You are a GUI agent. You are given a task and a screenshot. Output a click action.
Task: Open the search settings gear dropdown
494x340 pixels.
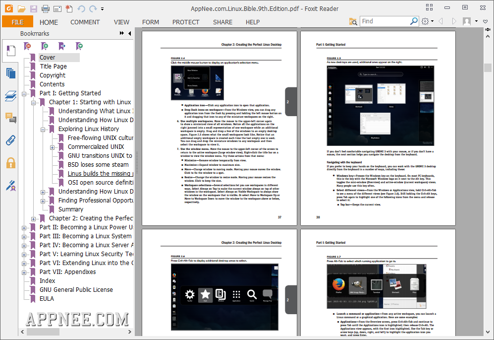coord(428,21)
